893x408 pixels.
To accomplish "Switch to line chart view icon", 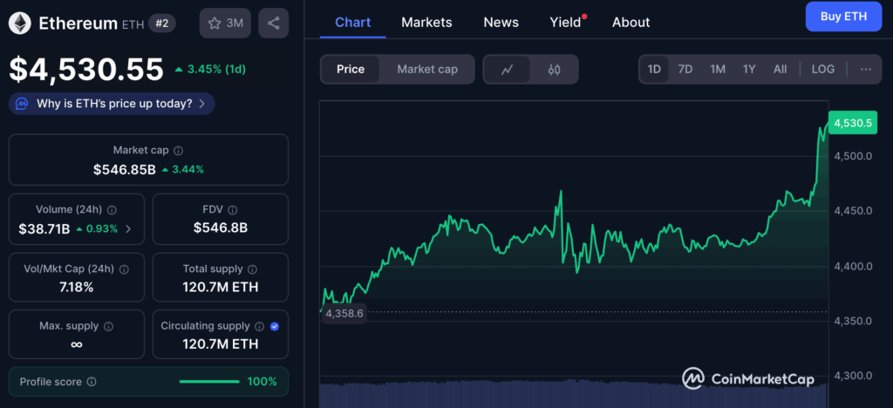I will [x=508, y=70].
